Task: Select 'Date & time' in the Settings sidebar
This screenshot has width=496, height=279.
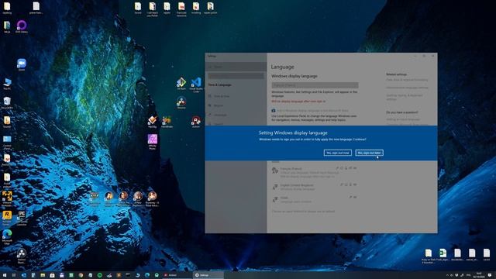Action: (x=236, y=96)
